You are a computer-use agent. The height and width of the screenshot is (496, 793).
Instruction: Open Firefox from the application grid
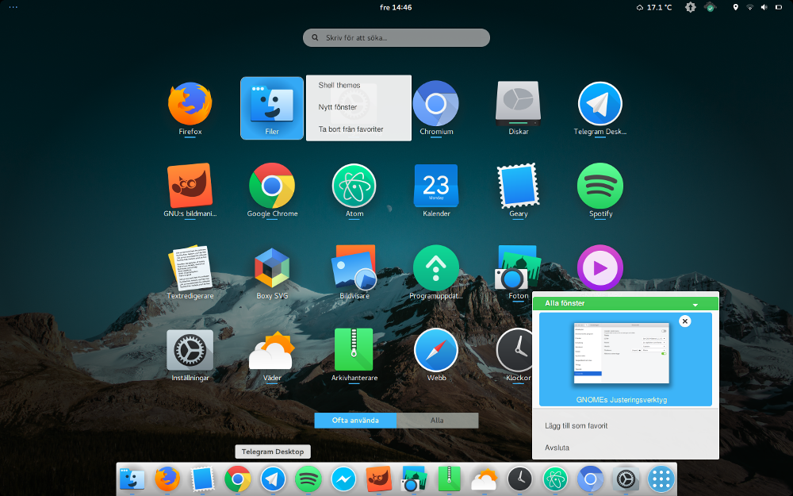pyautogui.click(x=190, y=109)
